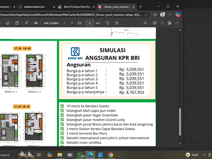
Task: Click the Save as icon
Action: pyautogui.click(x=169, y=23)
